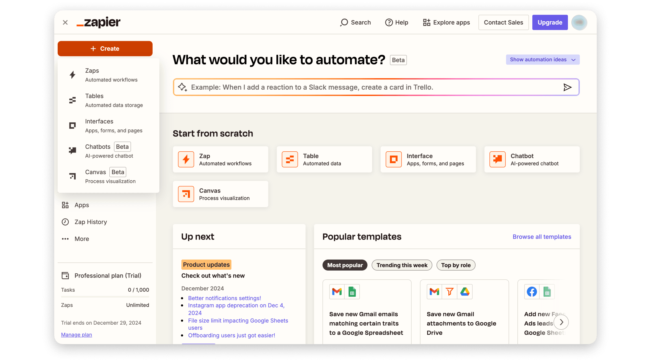Viewport: 651px width, 361px height.
Task: Click the Tasks usage progress bar
Action: coord(105,297)
